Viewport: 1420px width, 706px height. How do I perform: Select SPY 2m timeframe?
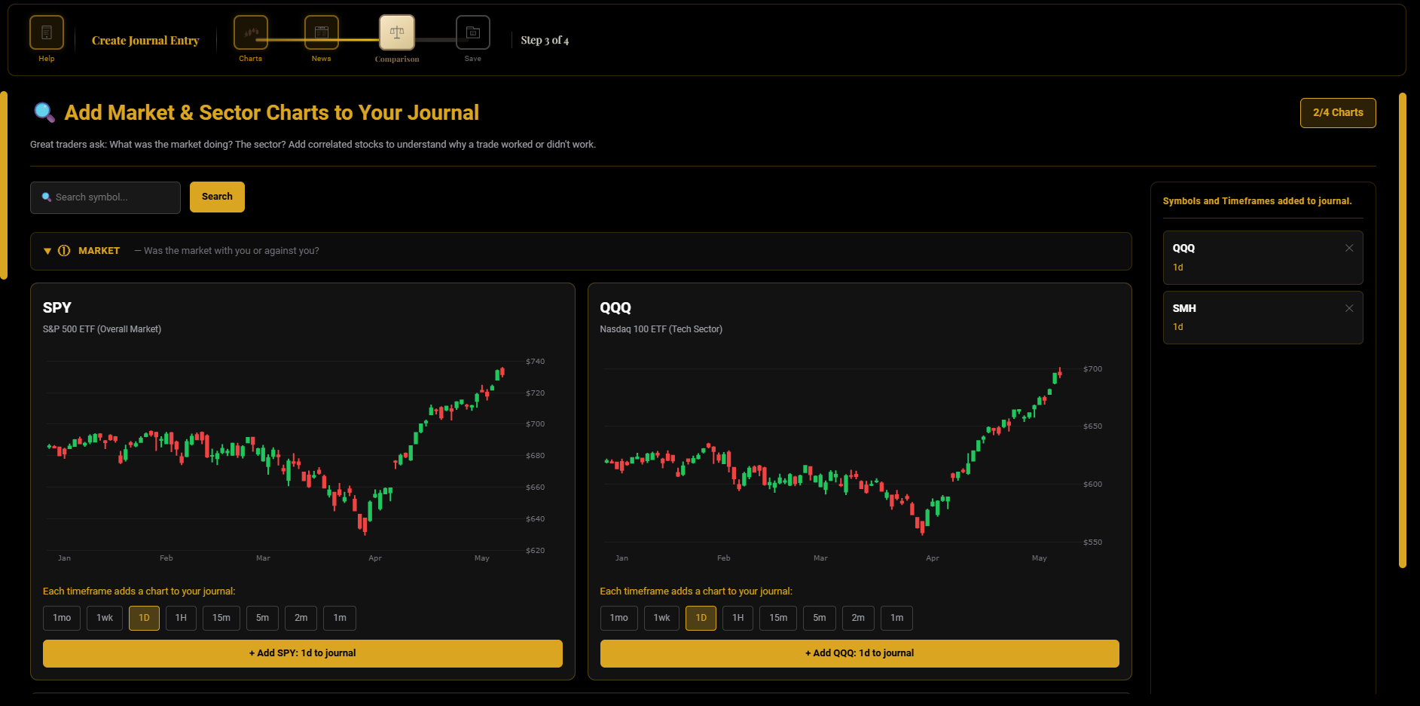pos(301,618)
